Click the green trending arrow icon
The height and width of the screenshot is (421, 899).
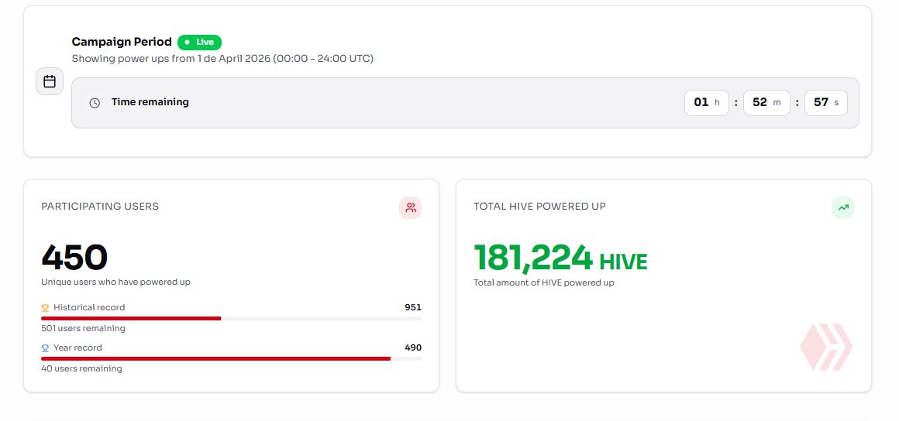click(843, 208)
